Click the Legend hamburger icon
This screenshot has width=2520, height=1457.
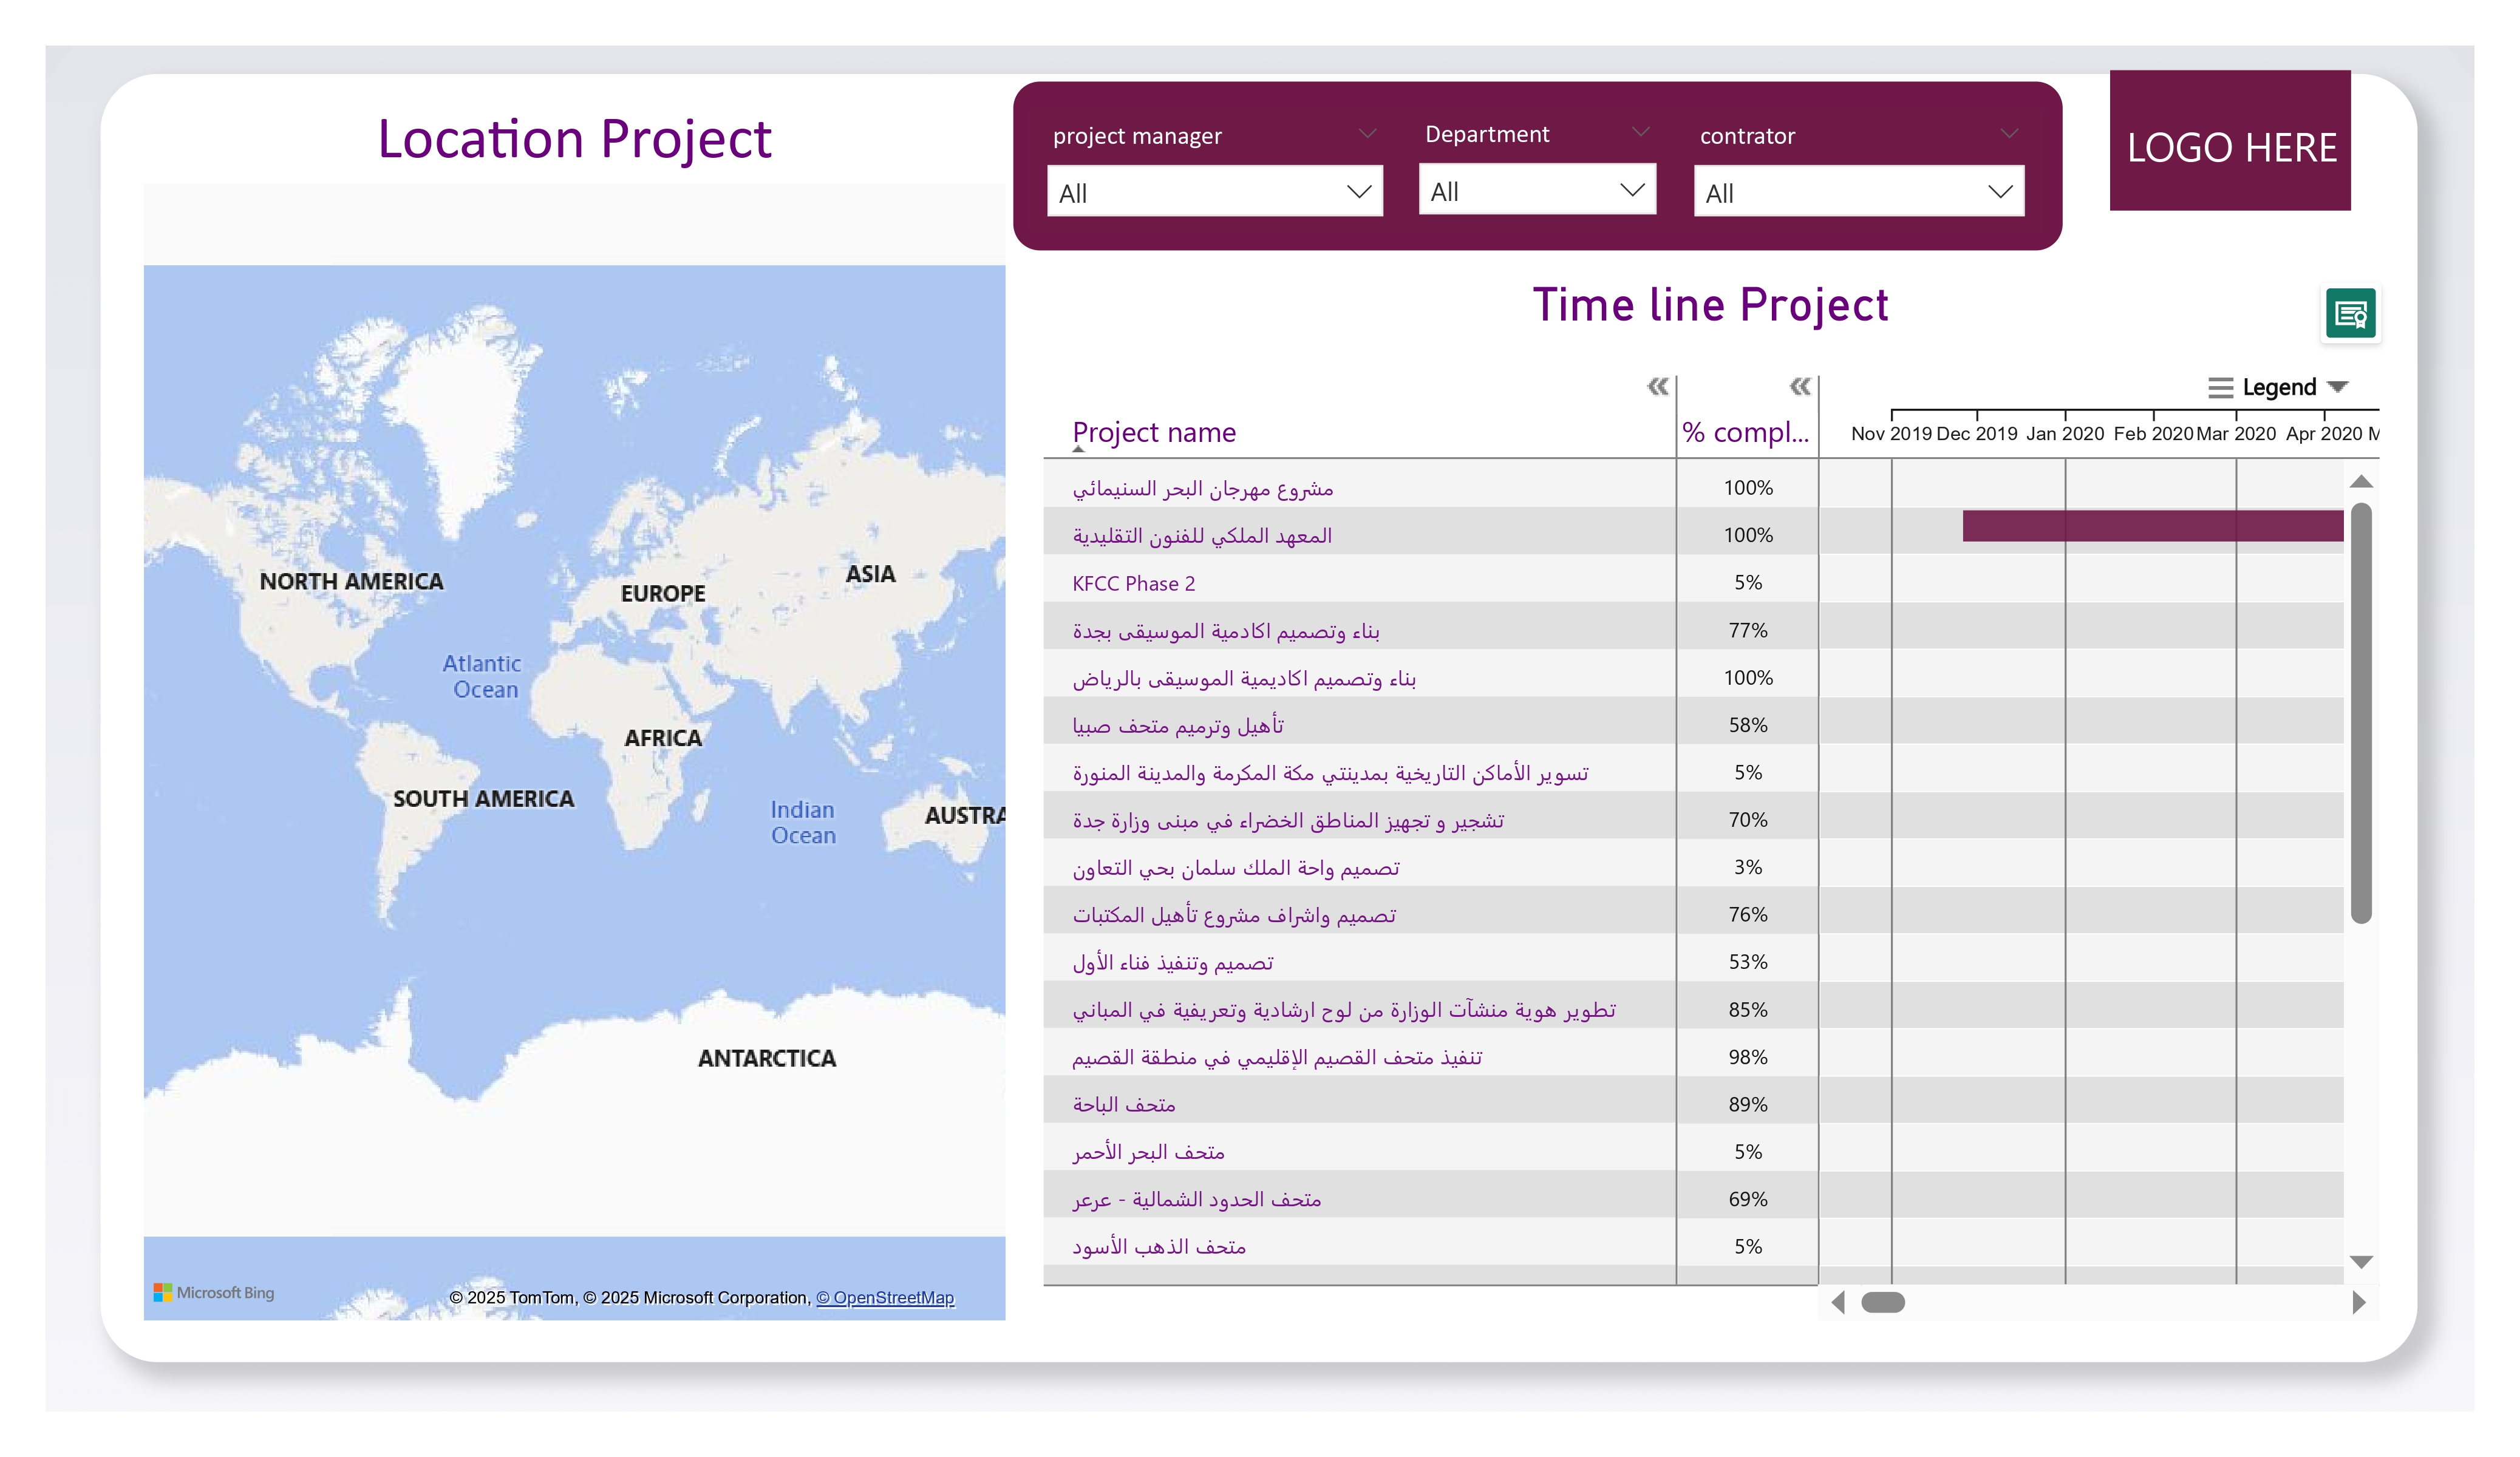tap(2219, 388)
